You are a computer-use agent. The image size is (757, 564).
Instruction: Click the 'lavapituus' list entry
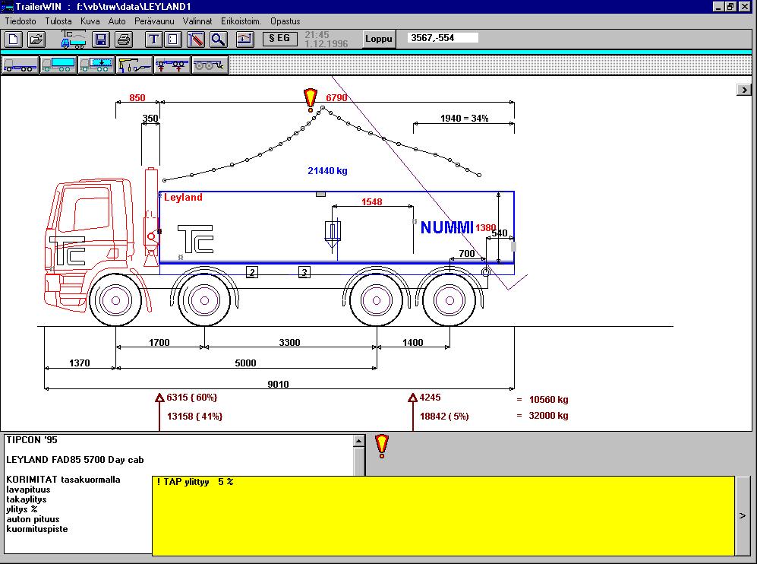[x=28, y=490]
